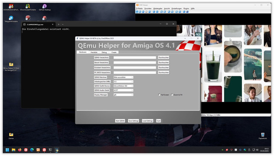Open the volume icon in the system tray
The height and width of the screenshot is (156, 274).
coord(257,150)
